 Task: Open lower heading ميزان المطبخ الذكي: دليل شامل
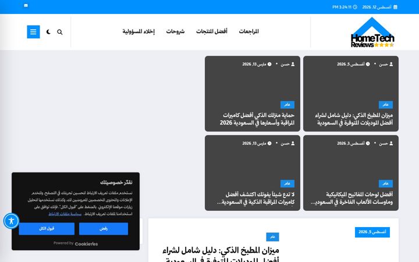(x=221, y=255)
